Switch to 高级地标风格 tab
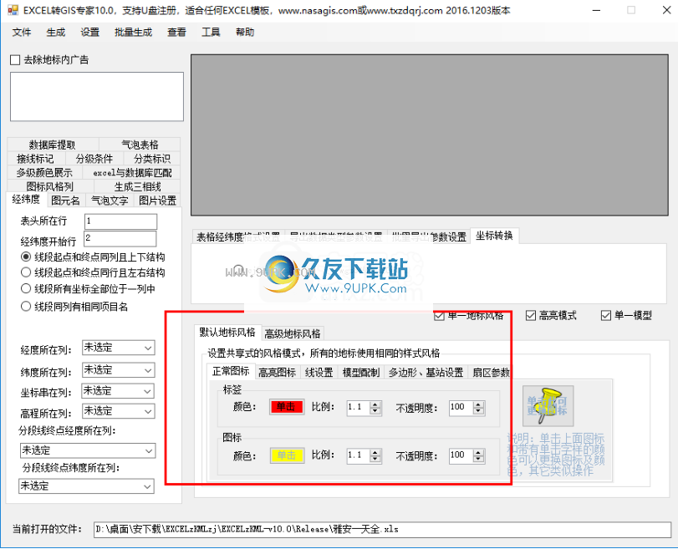This screenshot has height=549, width=678. click(293, 333)
